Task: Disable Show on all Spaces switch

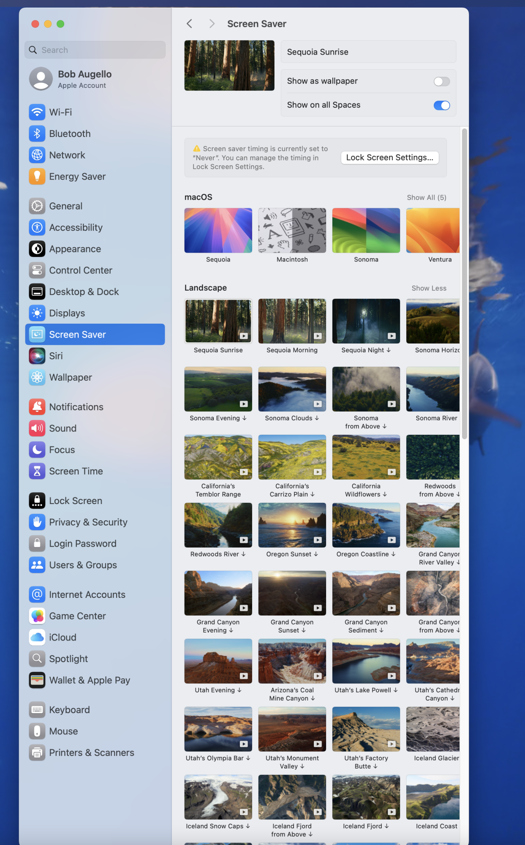Action: 442,105
